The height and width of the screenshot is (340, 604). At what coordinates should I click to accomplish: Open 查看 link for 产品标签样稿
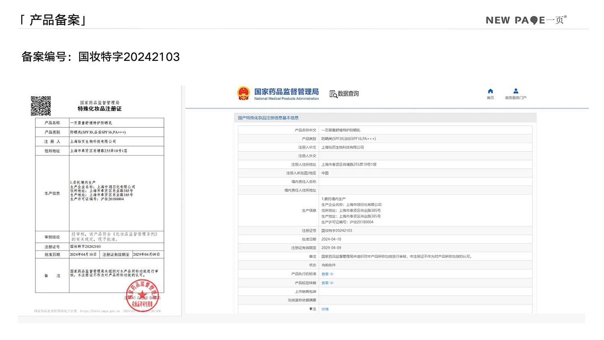click(325, 283)
